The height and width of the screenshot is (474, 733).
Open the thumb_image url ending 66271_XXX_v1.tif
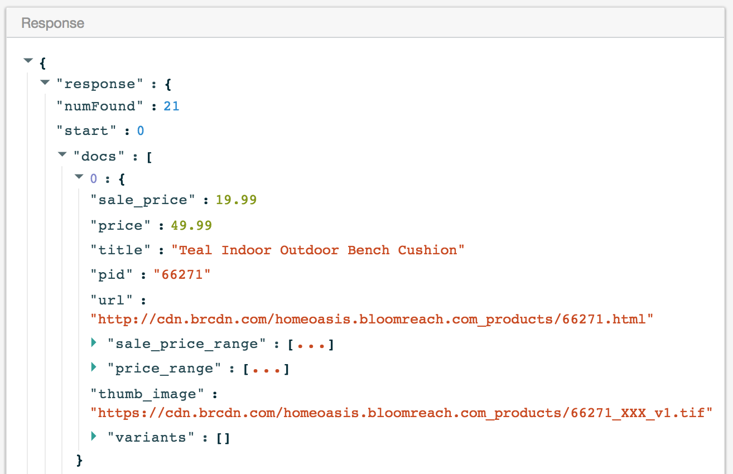tap(402, 413)
